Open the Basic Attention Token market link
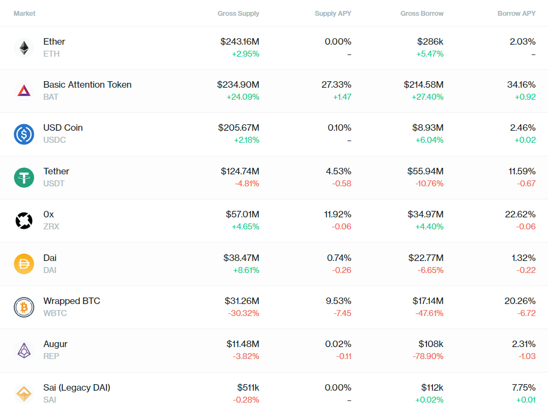 [87, 84]
